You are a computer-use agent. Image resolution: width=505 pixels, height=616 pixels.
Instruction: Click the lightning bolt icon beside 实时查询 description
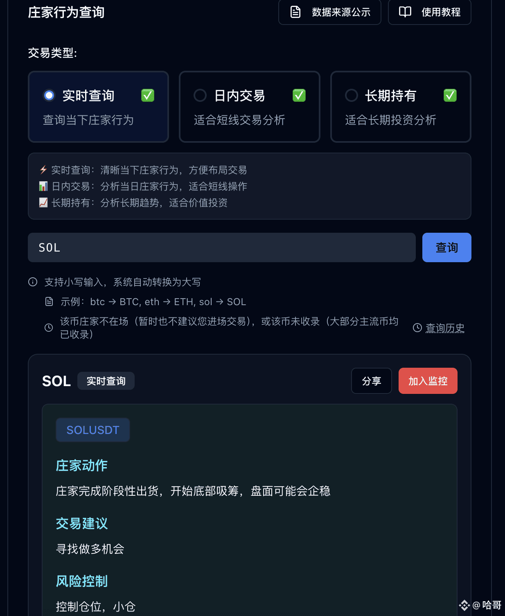tap(43, 170)
